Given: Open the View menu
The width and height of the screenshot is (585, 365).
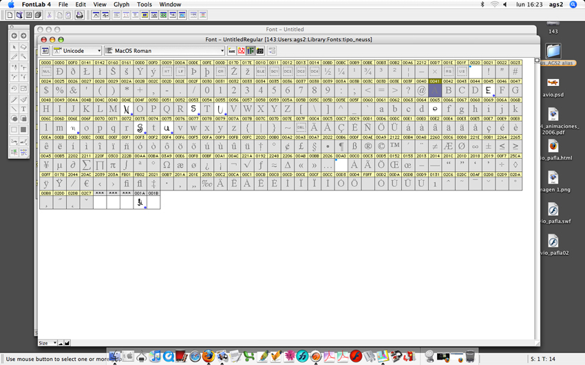Looking at the screenshot, I should pos(100,5).
